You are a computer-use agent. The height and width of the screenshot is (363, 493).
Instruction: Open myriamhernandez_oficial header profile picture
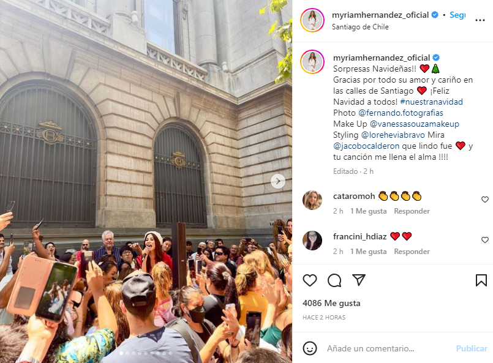(x=312, y=20)
